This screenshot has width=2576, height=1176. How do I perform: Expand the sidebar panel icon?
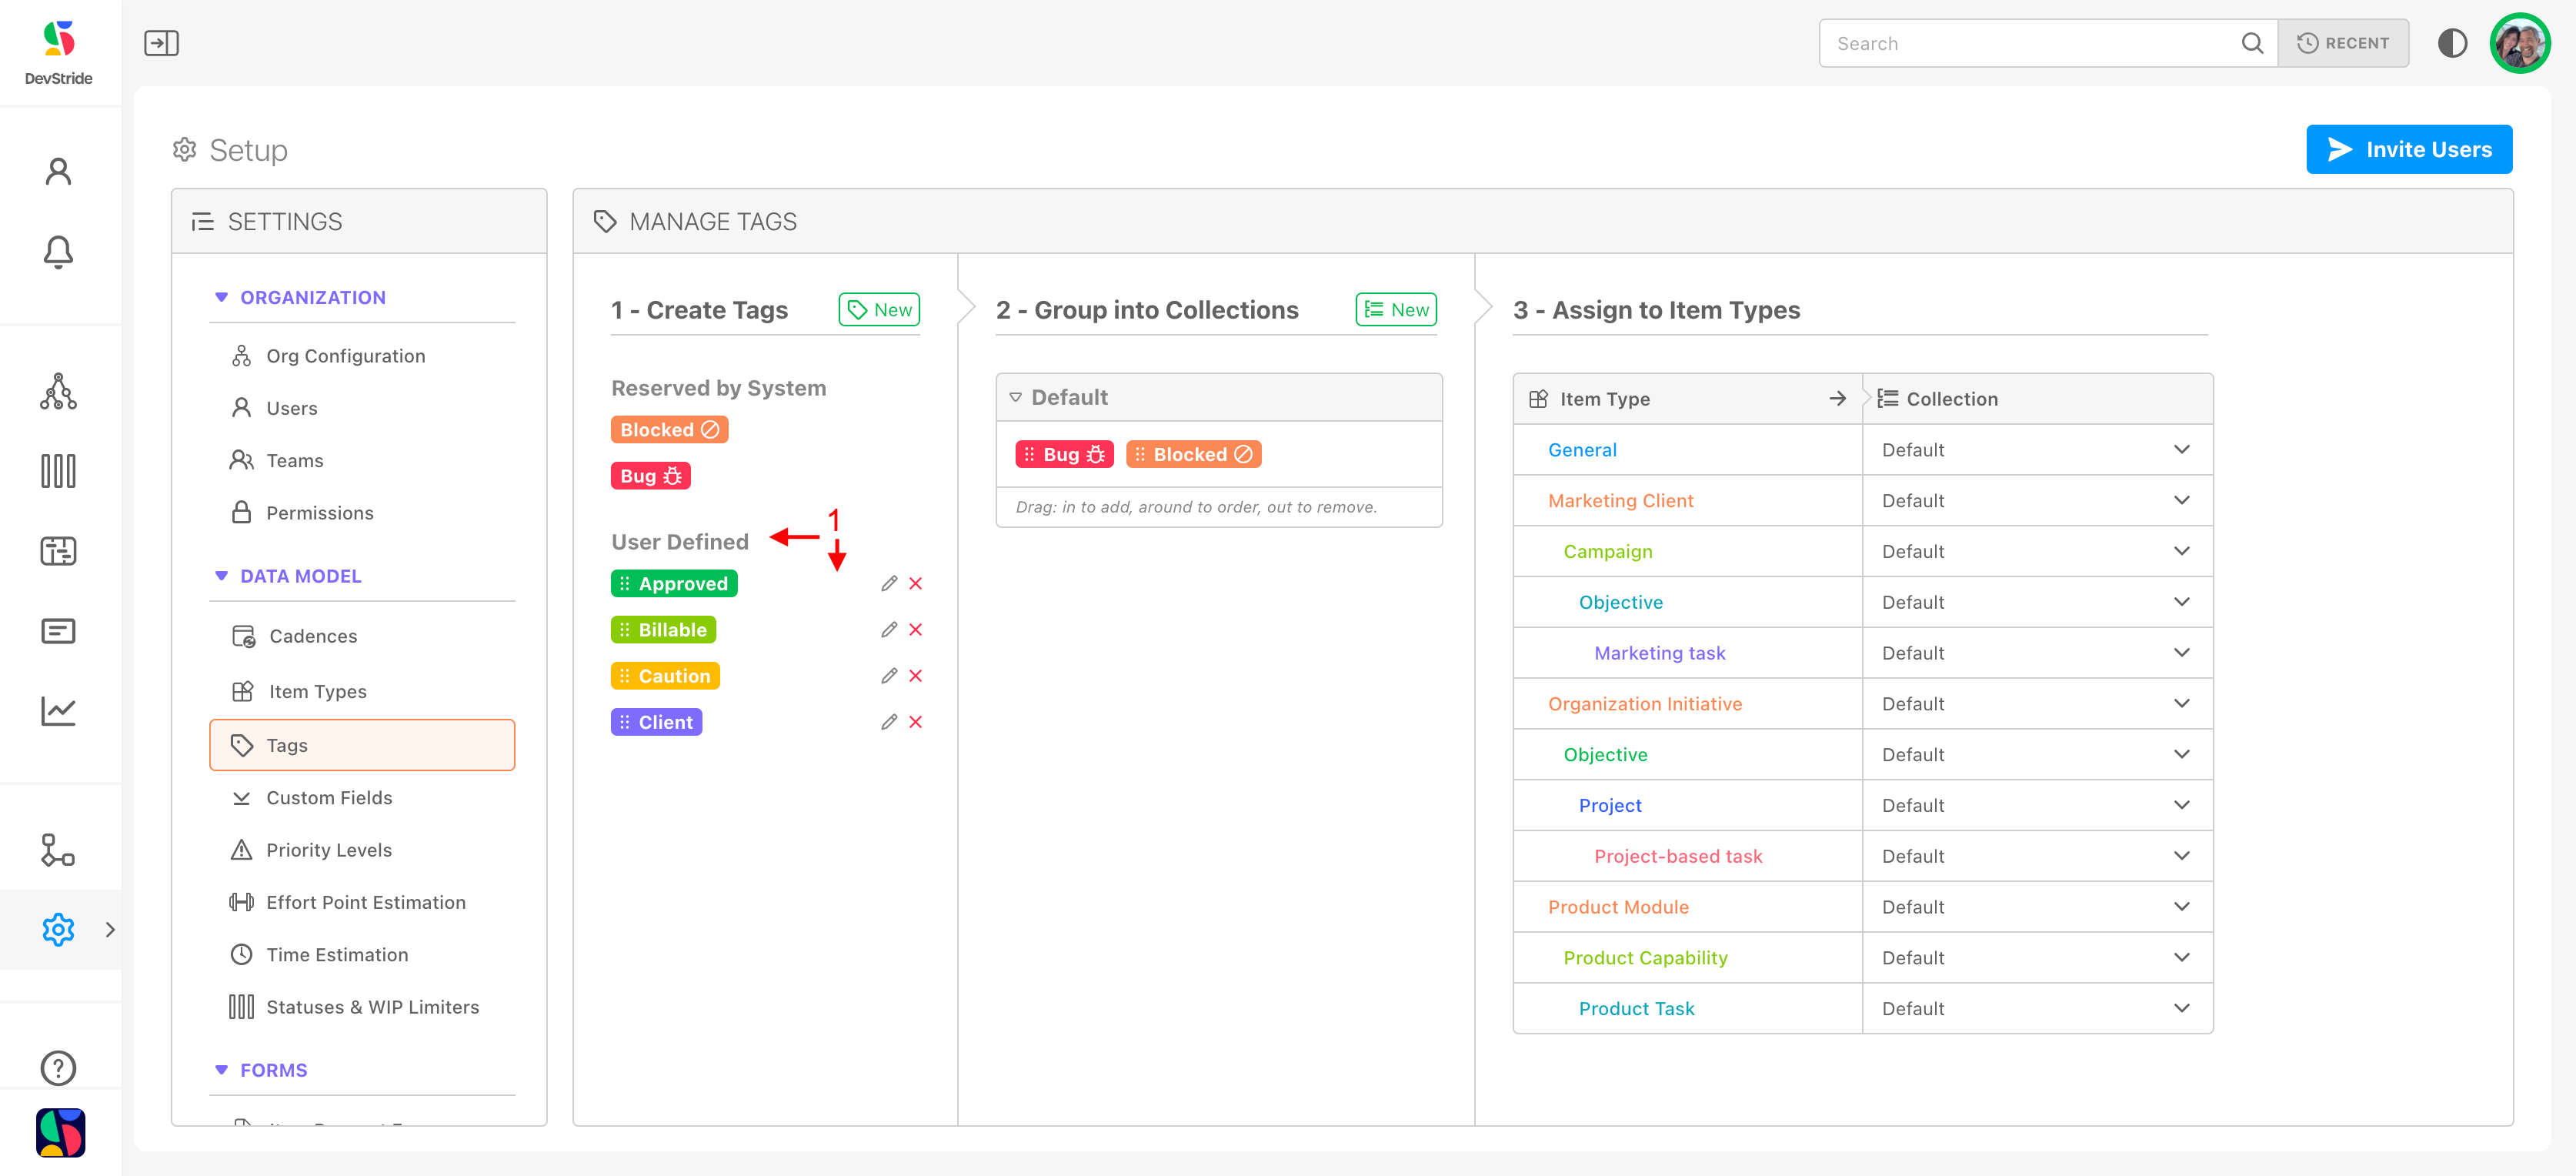tap(161, 43)
